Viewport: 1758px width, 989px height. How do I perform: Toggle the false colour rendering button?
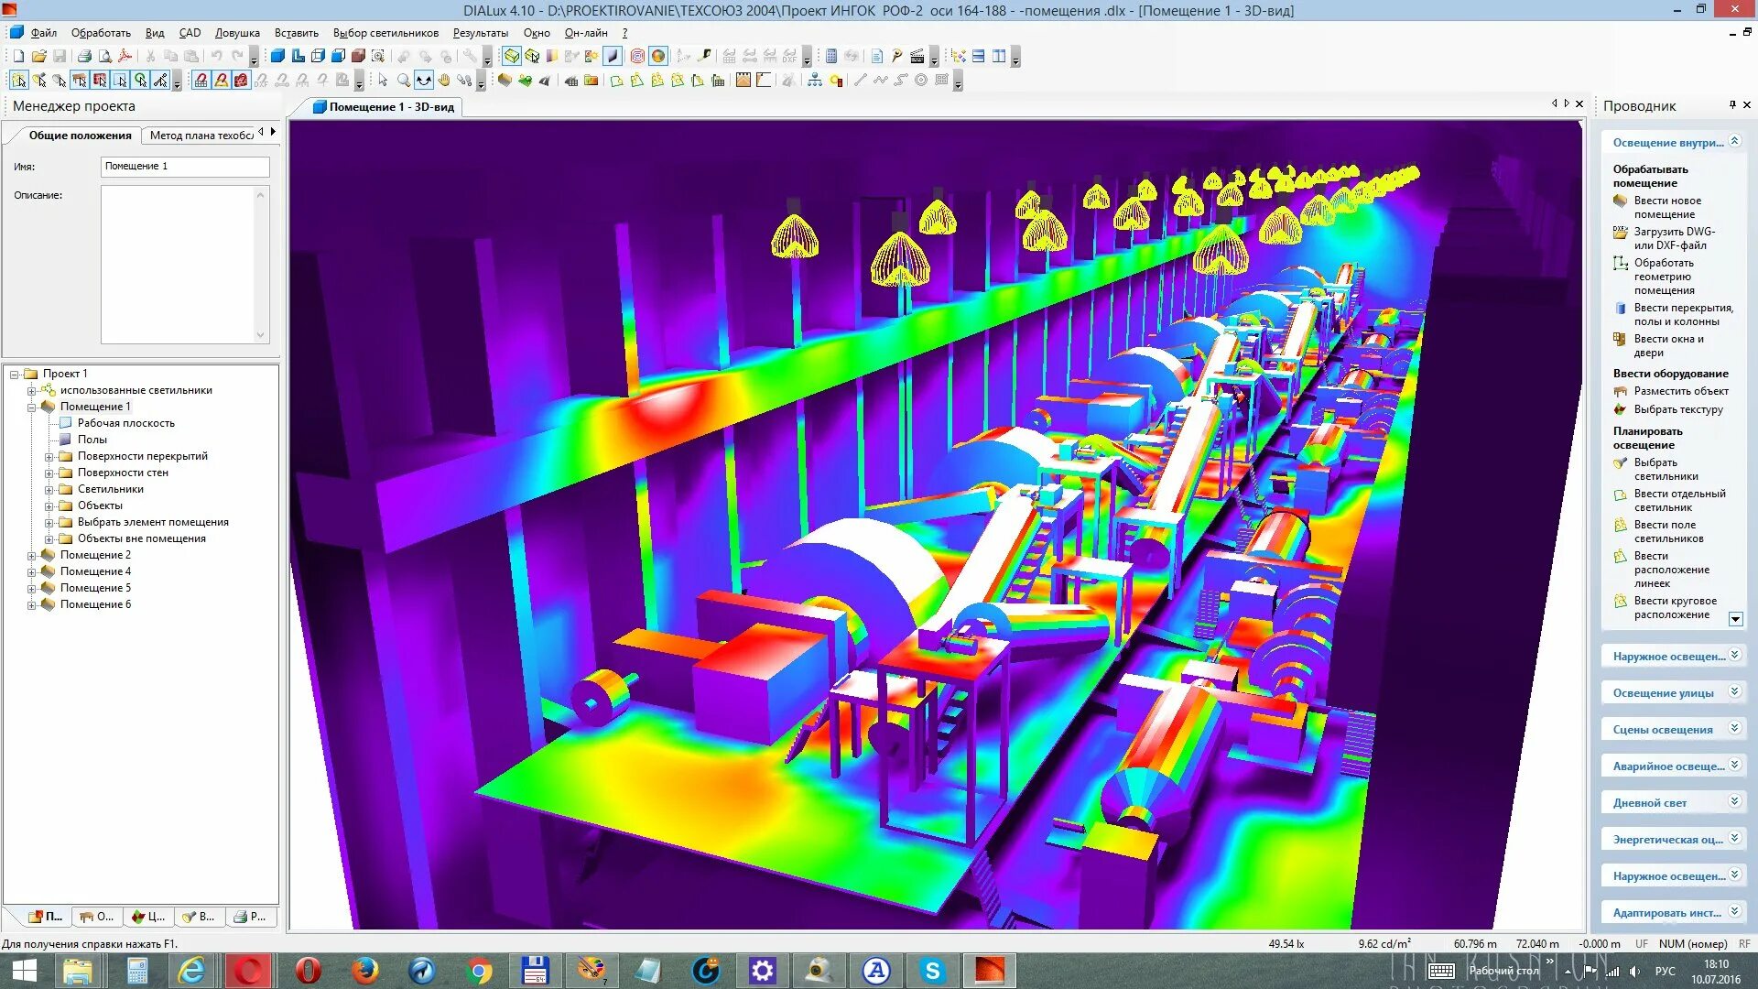click(657, 56)
